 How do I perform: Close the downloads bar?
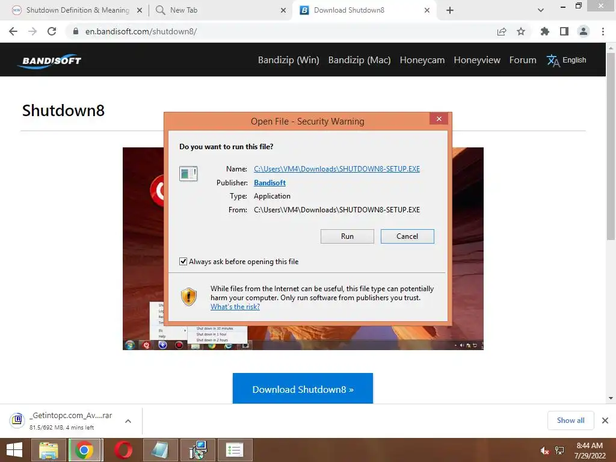[x=605, y=420]
